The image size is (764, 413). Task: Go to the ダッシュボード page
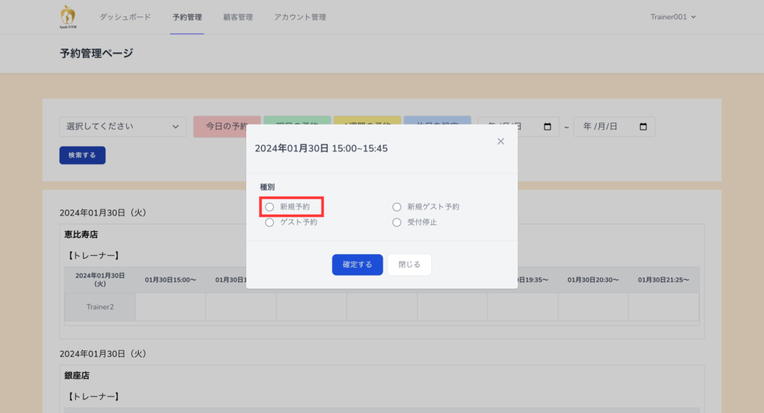pyautogui.click(x=125, y=17)
